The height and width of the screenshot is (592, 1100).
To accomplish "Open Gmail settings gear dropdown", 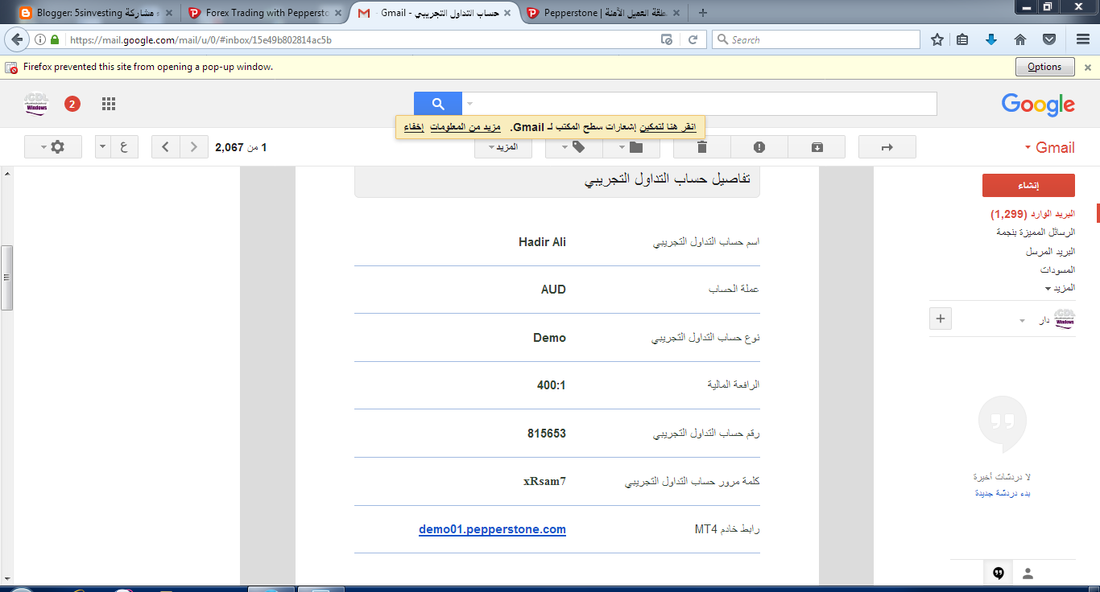I will tap(53, 147).
